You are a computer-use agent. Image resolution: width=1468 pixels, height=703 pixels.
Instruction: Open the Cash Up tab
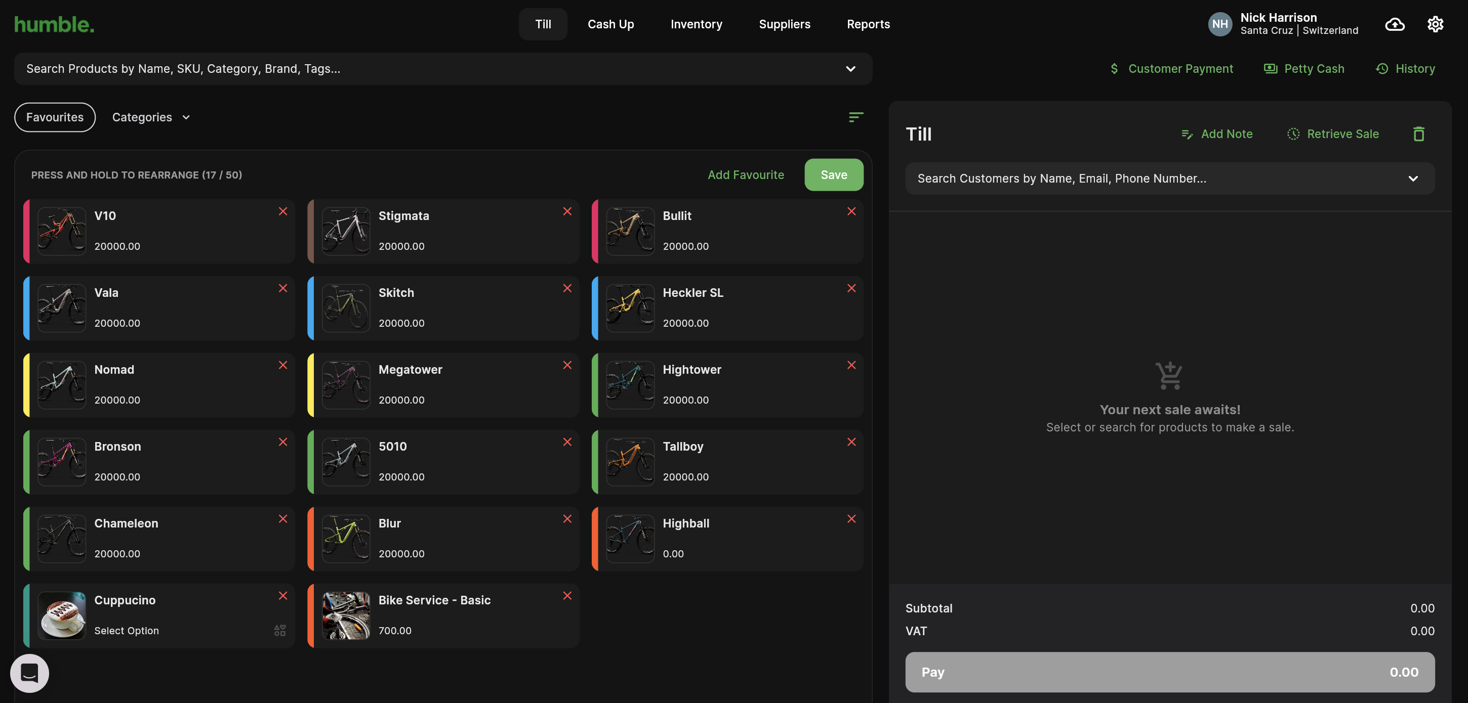click(x=610, y=24)
